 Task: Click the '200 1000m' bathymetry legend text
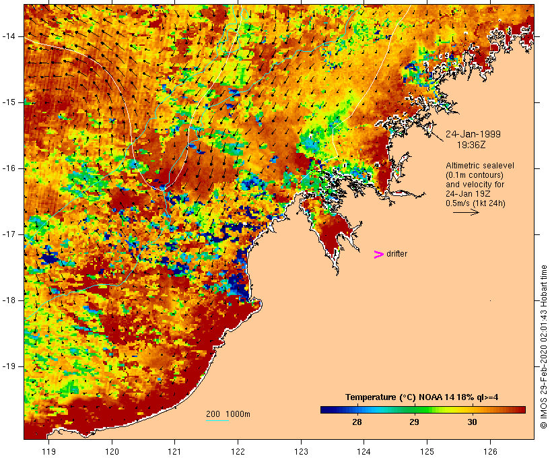tap(228, 414)
